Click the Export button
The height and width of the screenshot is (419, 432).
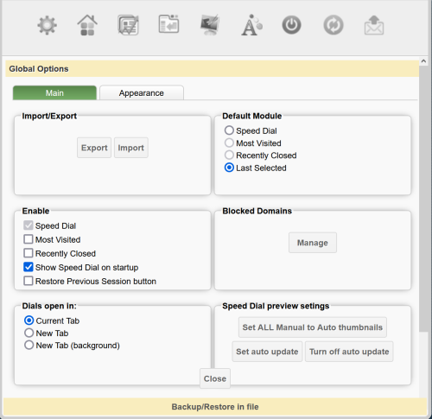point(94,148)
